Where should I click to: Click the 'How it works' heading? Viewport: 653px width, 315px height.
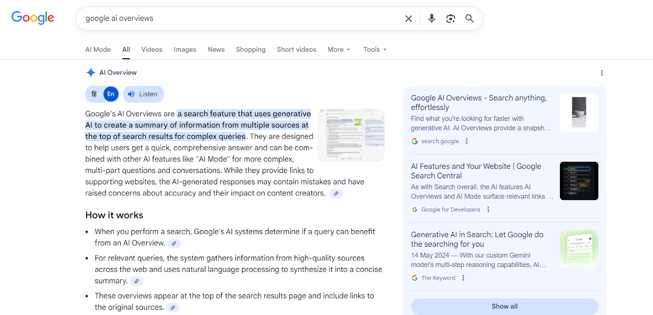[114, 215]
